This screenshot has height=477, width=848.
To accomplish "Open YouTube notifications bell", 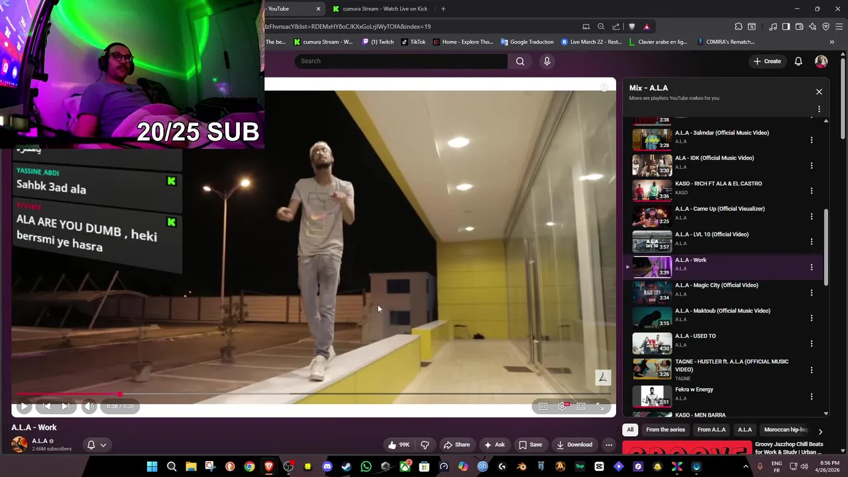I will tap(798, 61).
